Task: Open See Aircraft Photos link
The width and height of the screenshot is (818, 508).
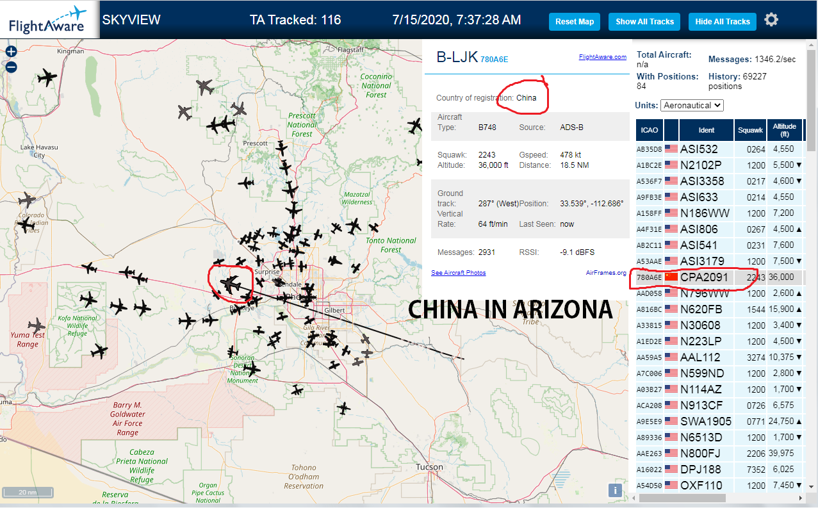Action: point(459,273)
